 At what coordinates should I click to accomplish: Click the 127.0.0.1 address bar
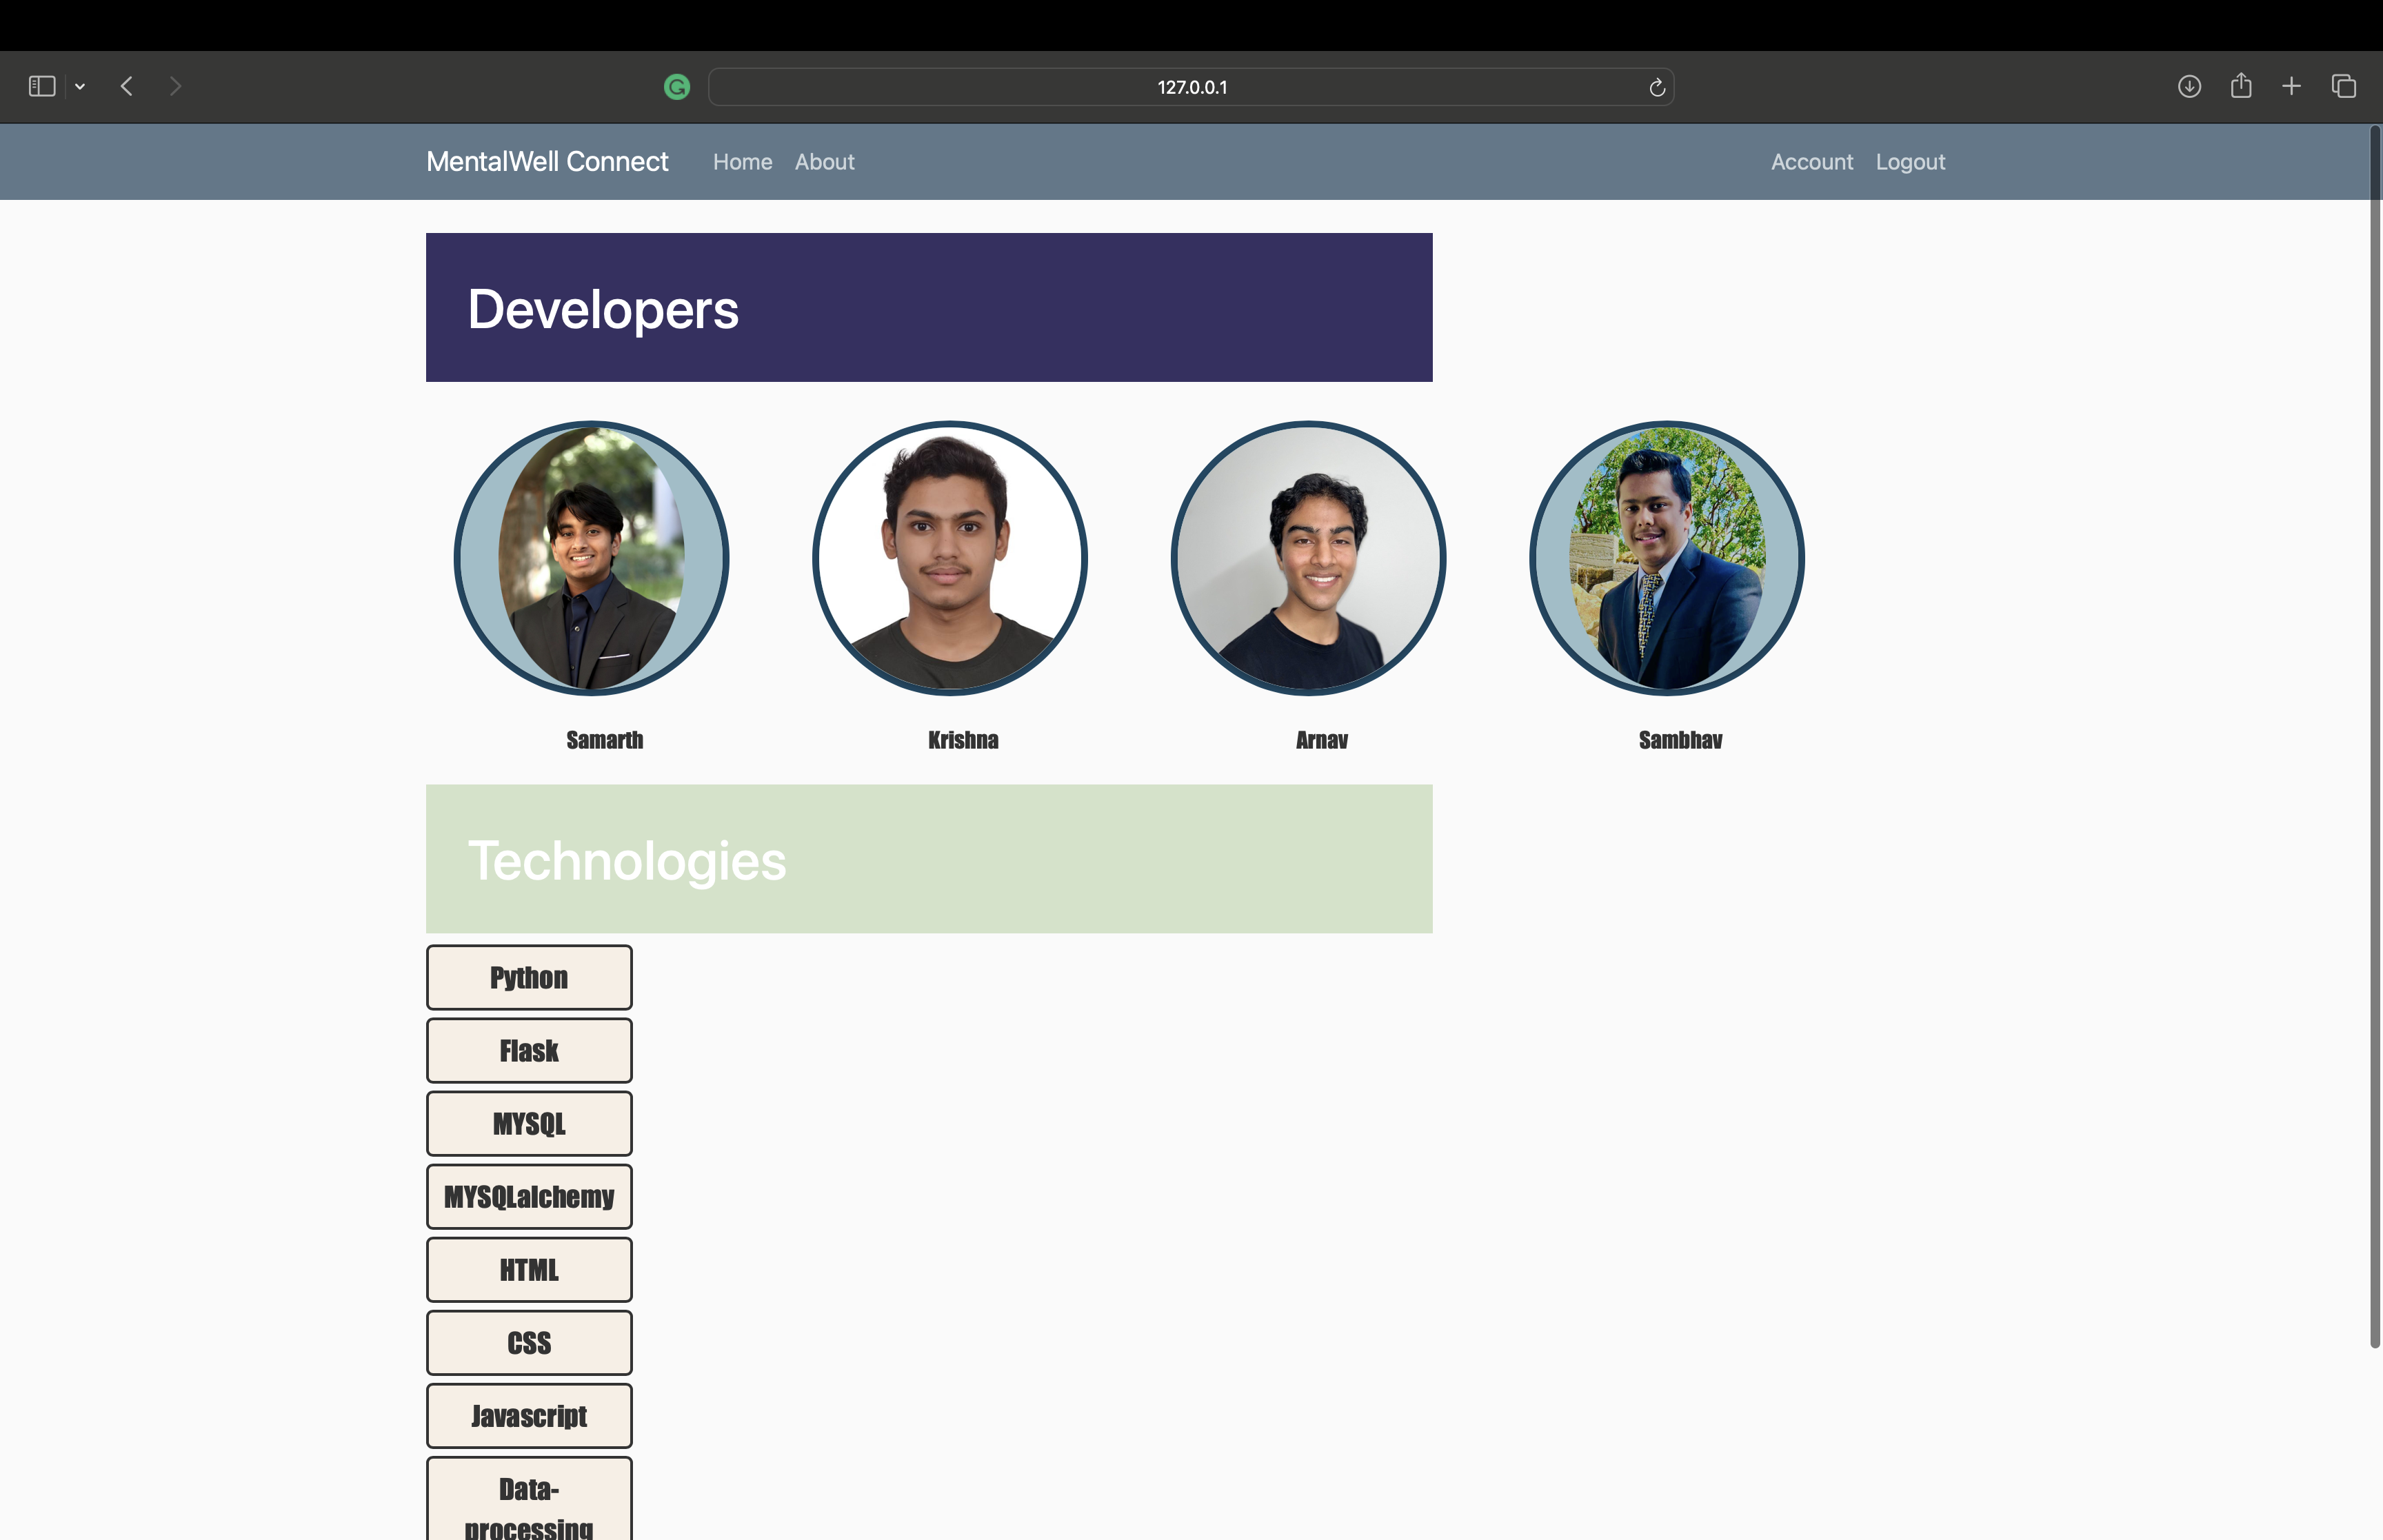tap(1190, 87)
